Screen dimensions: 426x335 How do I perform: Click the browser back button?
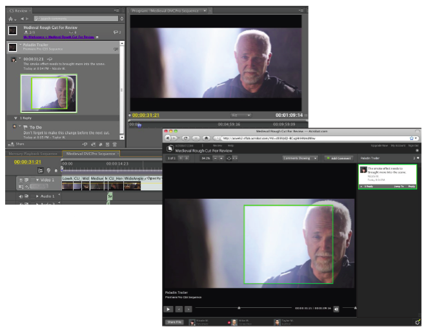pos(168,138)
